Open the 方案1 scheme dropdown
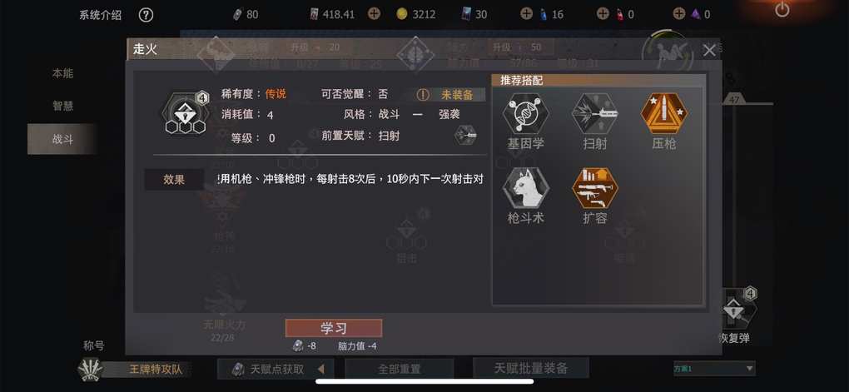This screenshot has height=392, width=849. (x=714, y=369)
